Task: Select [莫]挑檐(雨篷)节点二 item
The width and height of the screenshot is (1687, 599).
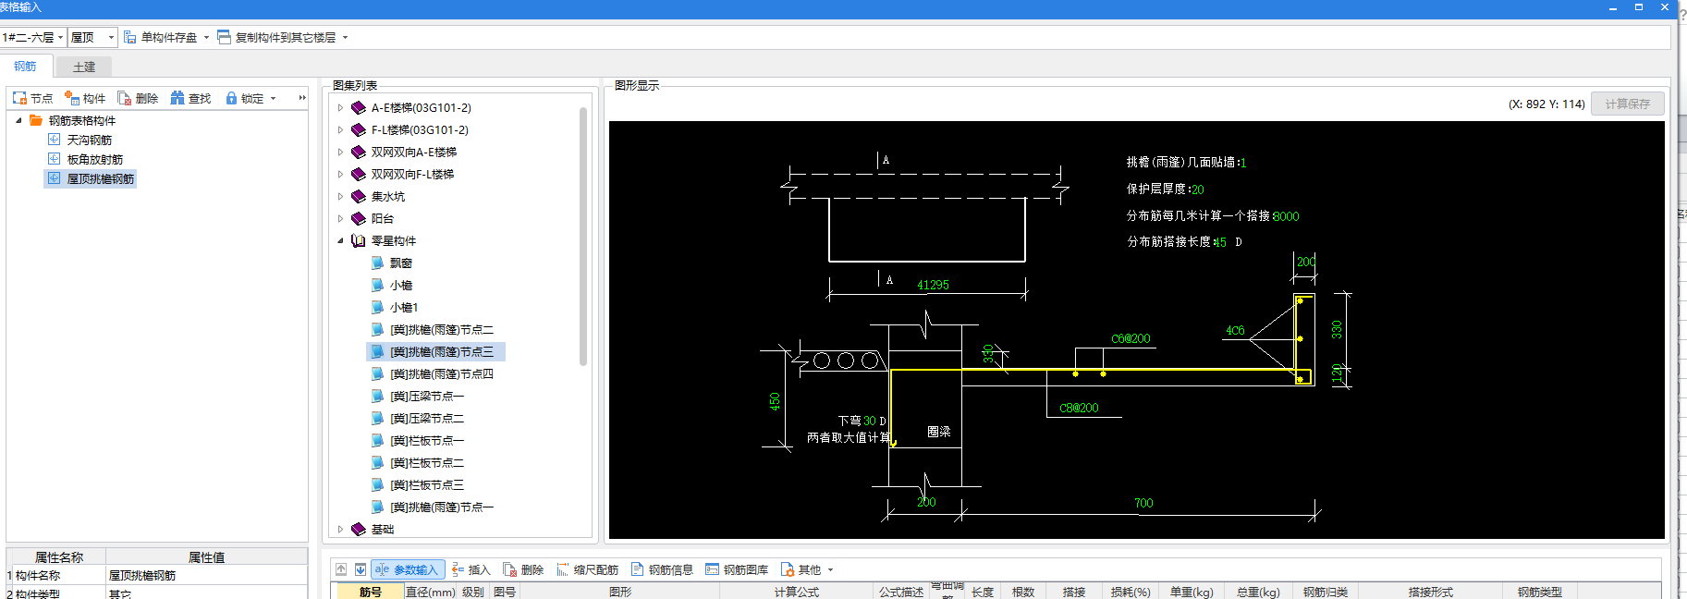Action: 441,330
